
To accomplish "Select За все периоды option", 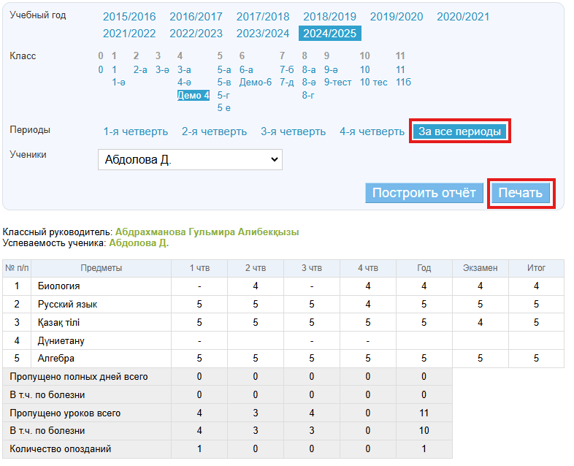I will (459, 131).
